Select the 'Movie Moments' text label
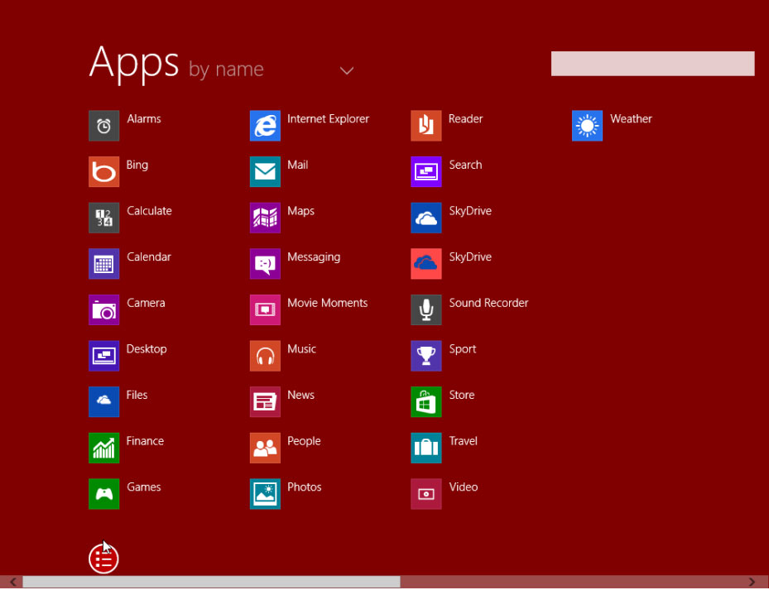This screenshot has height=590, width=769. coord(328,304)
